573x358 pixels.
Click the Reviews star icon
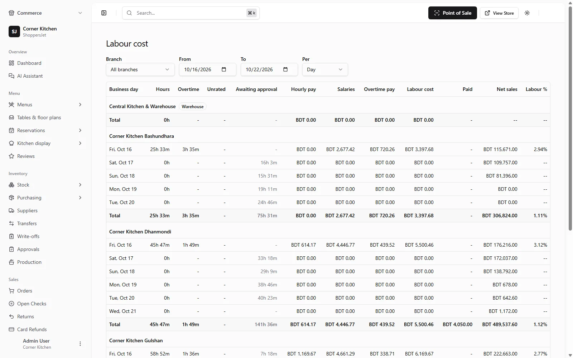click(x=11, y=156)
